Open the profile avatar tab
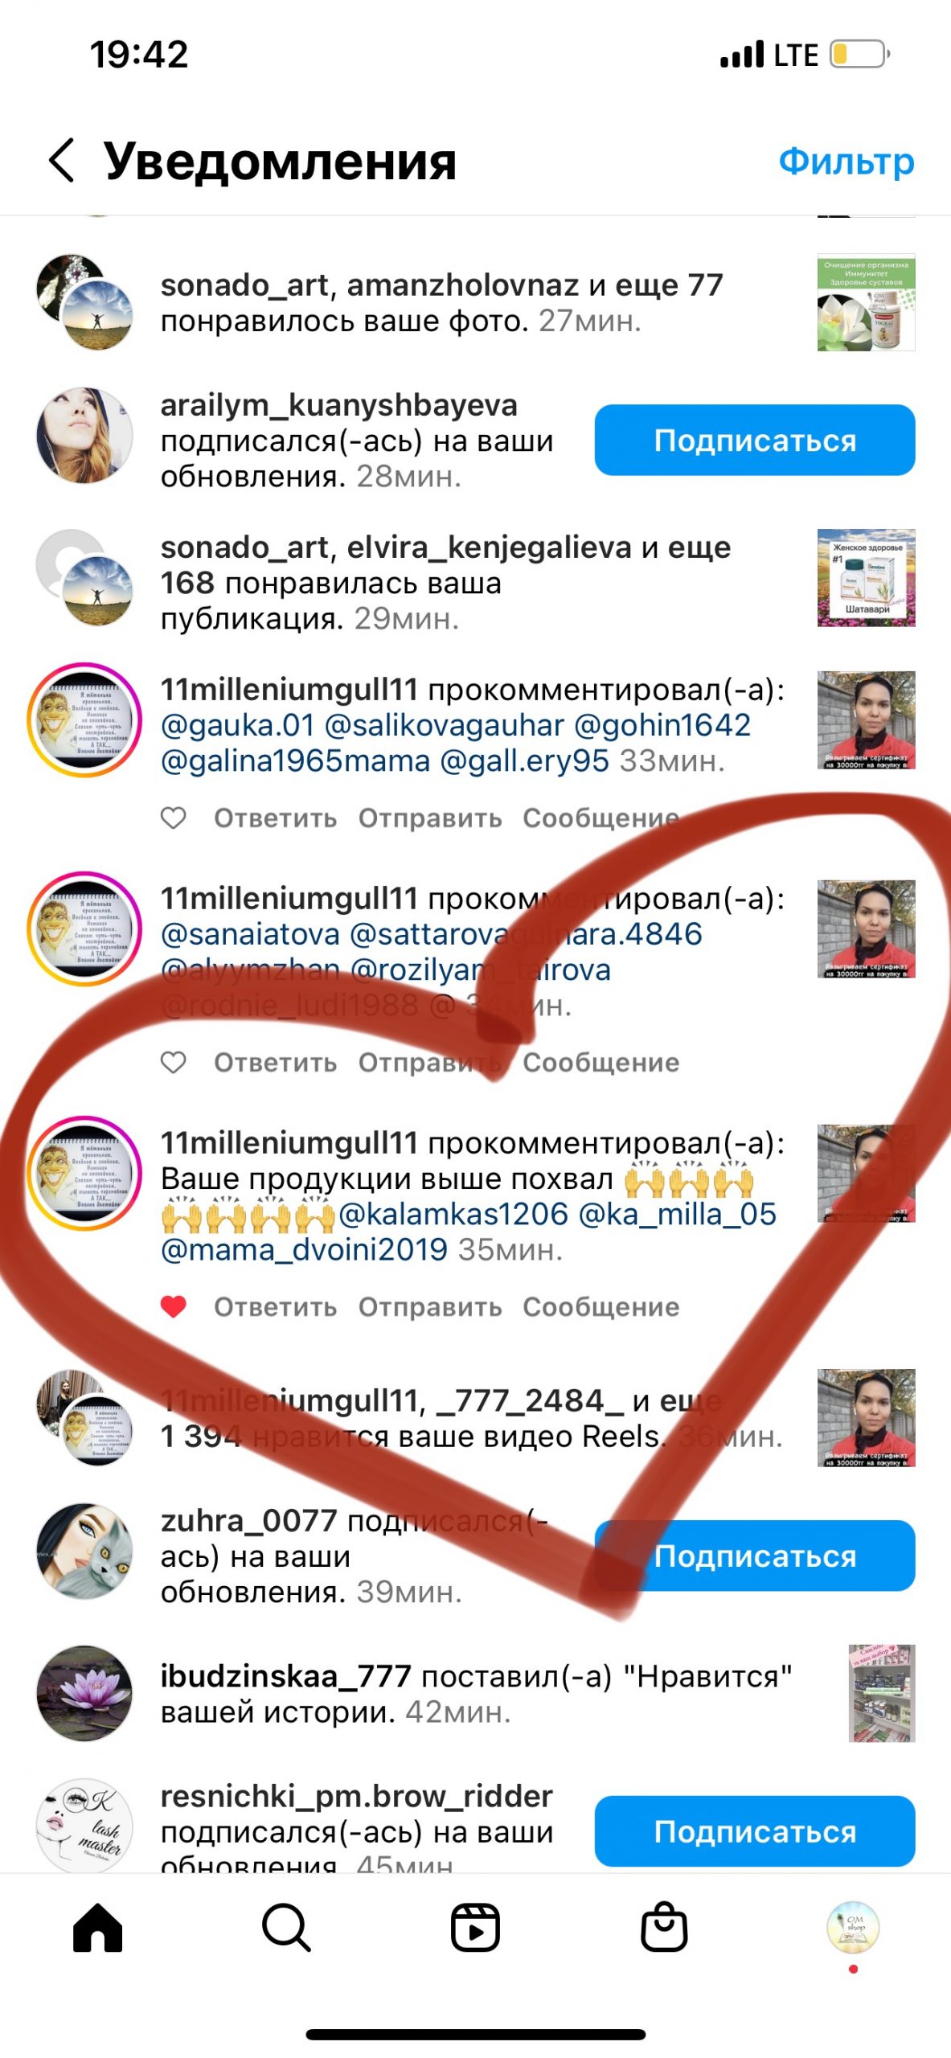Screen dimensions: 951x2058 pyautogui.click(x=853, y=1926)
